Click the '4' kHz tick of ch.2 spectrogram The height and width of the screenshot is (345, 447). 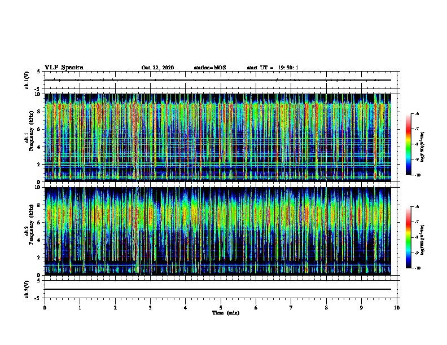39,240
